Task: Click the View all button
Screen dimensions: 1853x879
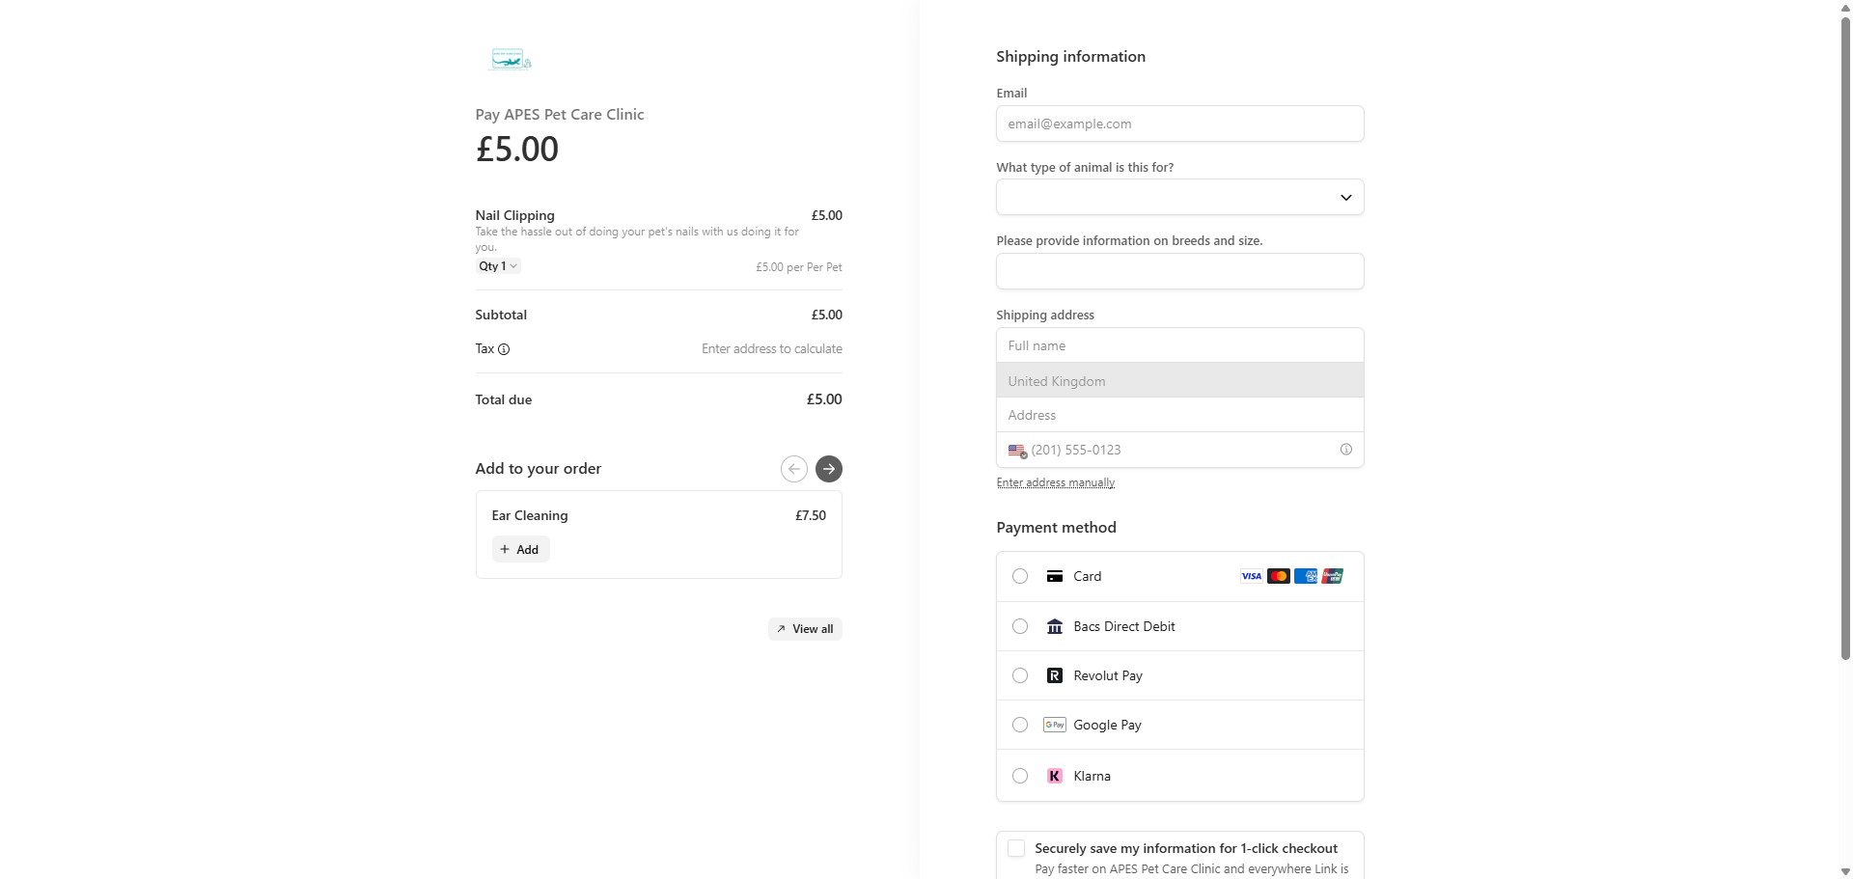Action: coord(805,629)
